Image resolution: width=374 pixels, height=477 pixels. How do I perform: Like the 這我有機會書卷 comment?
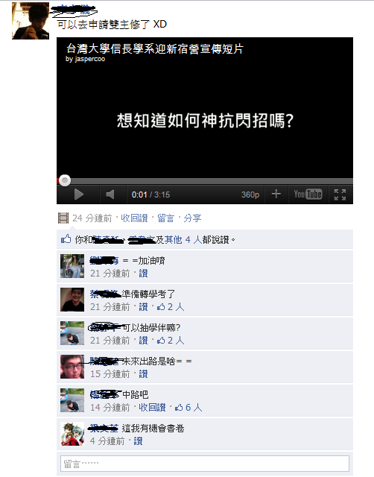coord(138,440)
